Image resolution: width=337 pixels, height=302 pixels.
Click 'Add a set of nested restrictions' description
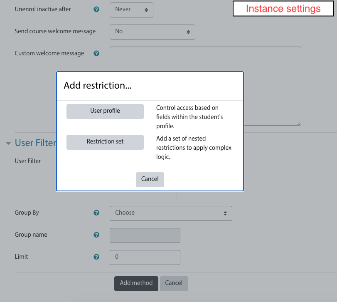[194, 148]
